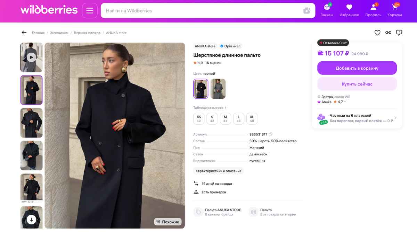Choose size XS 40
417x232 pixels.
tap(199, 119)
